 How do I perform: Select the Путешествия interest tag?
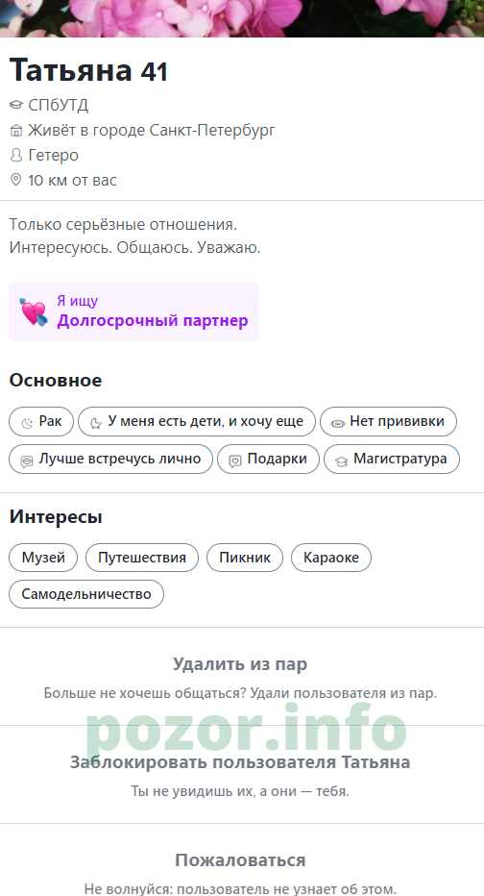click(x=142, y=558)
